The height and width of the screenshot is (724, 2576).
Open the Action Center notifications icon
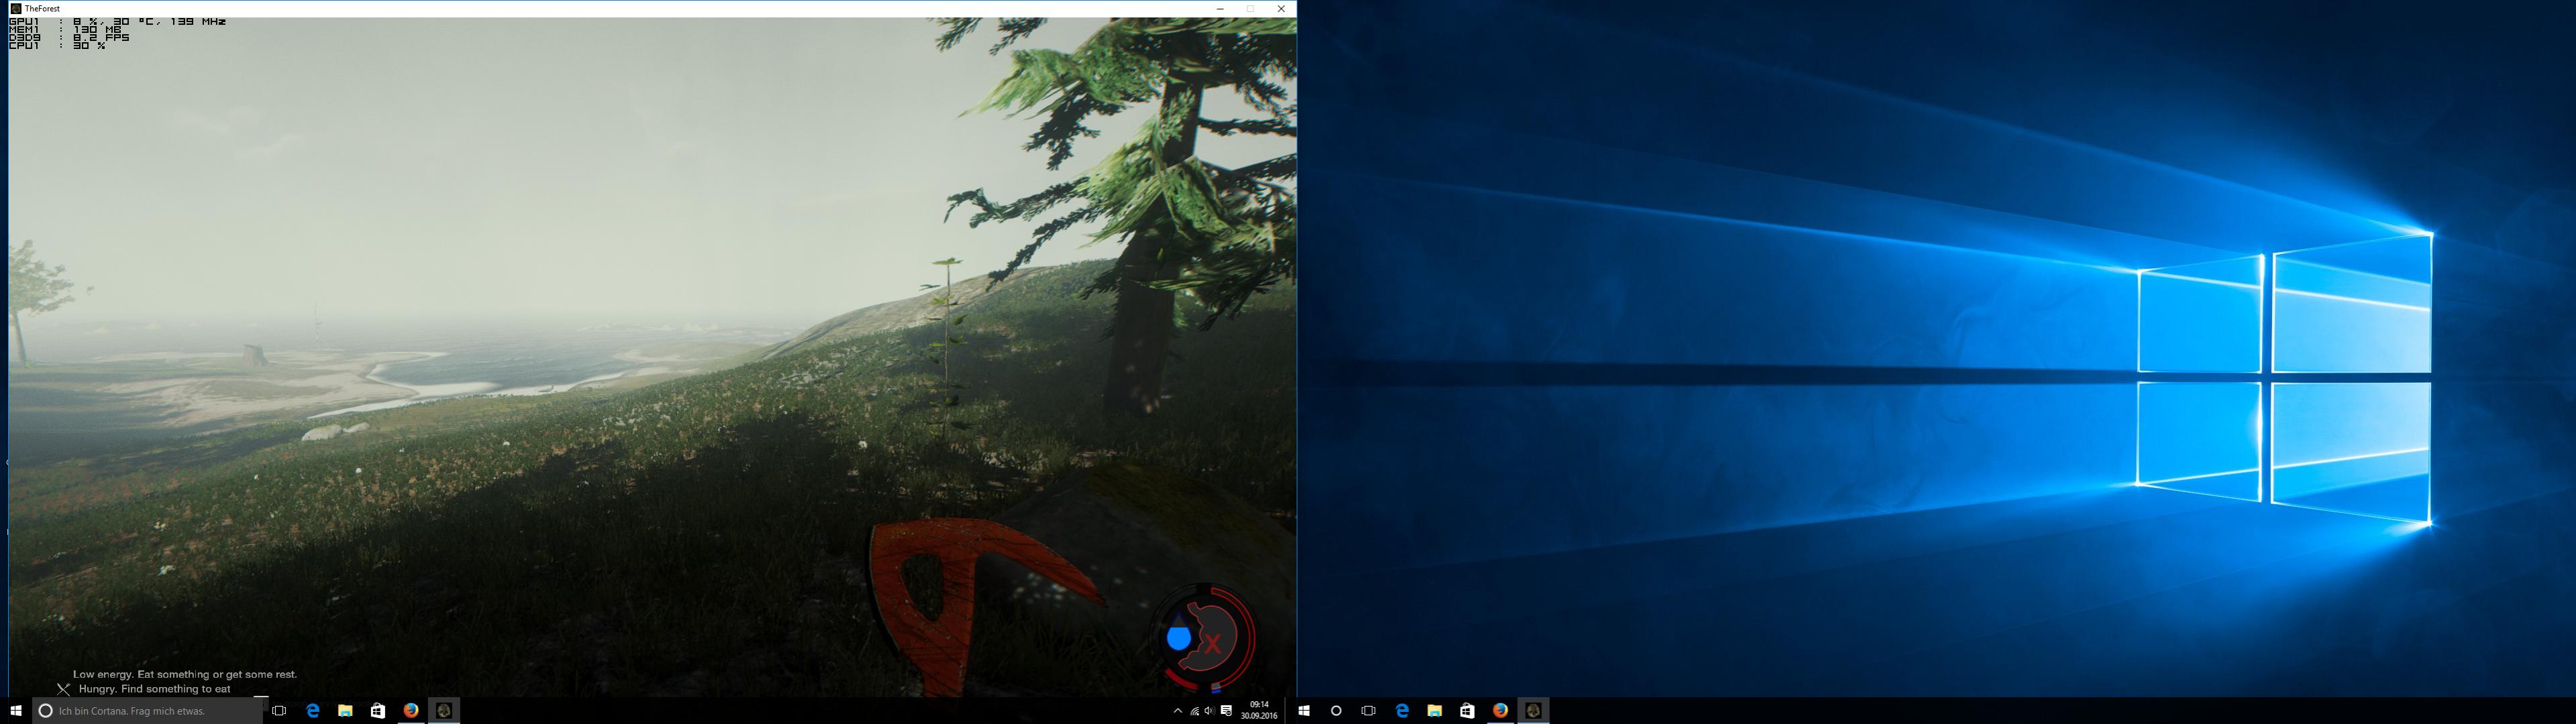1226,711
